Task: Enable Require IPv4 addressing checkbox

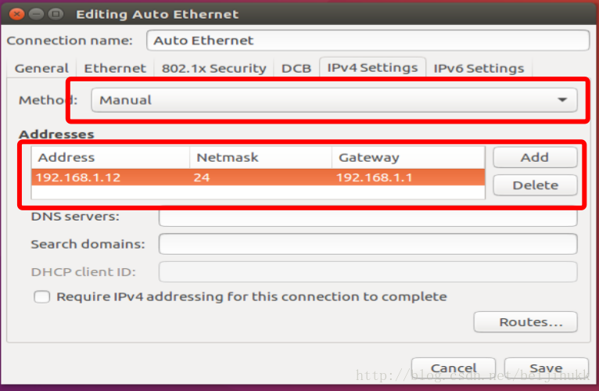Action: 42,297
